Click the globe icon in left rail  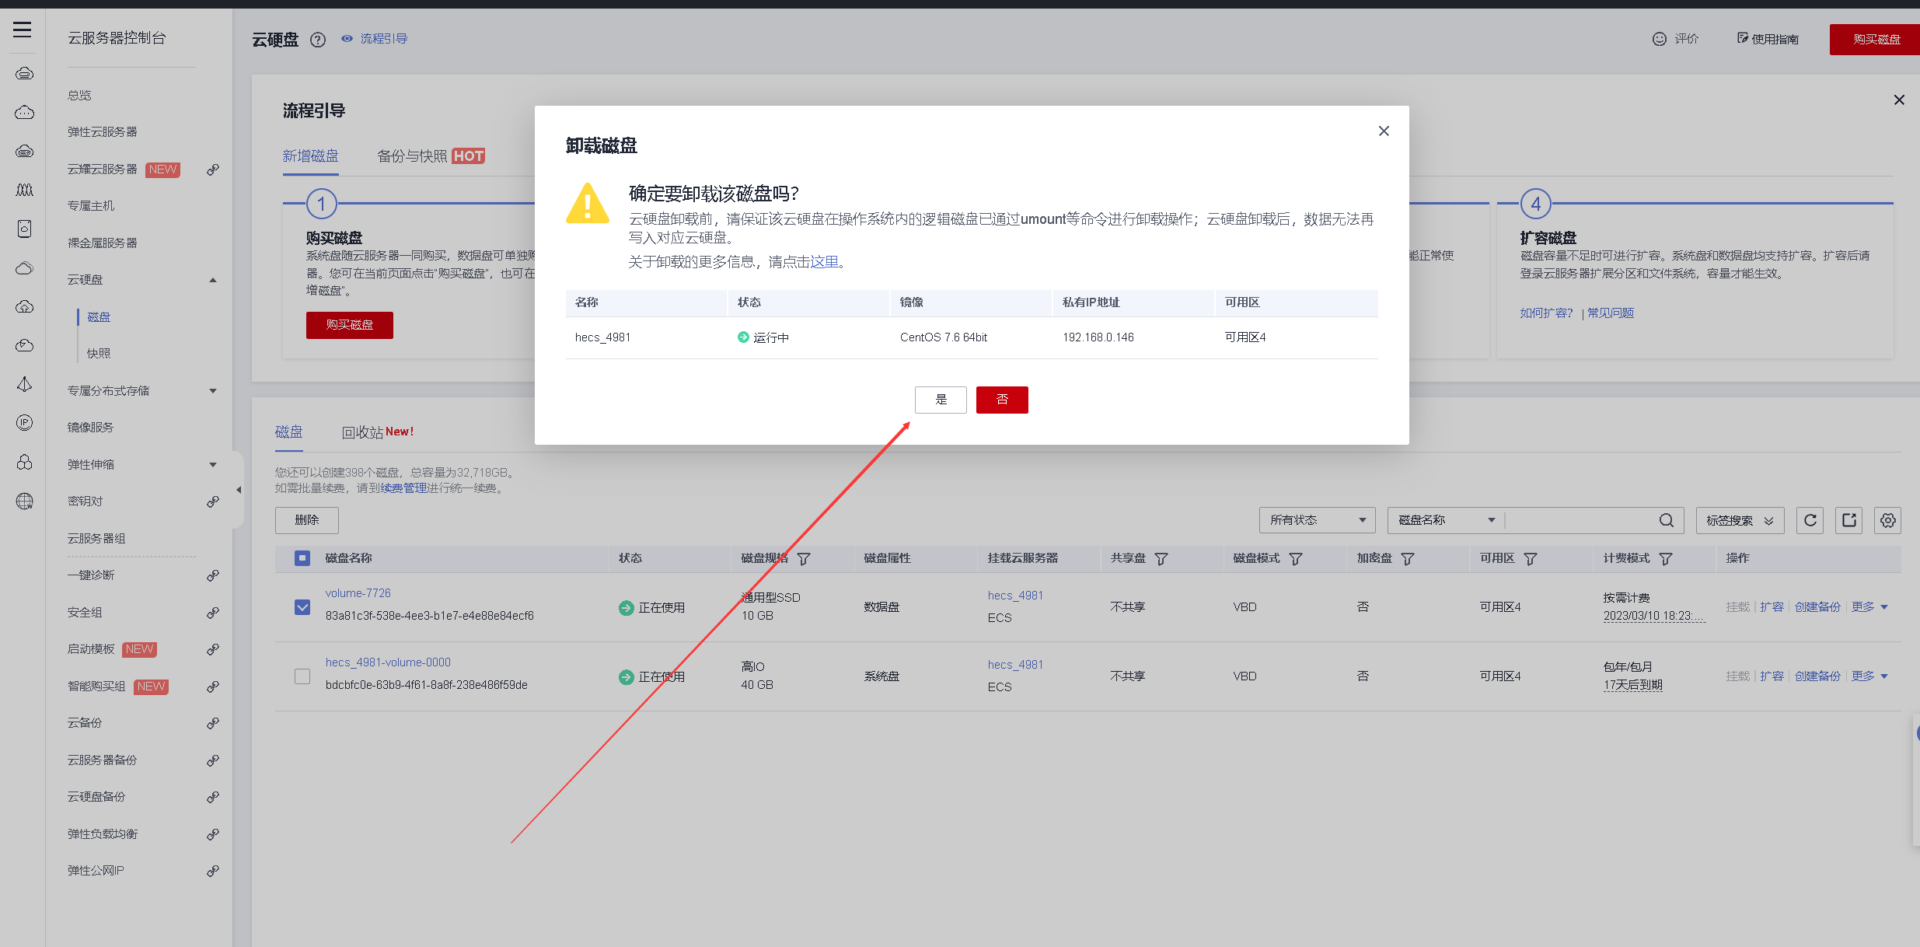point(25,501)
